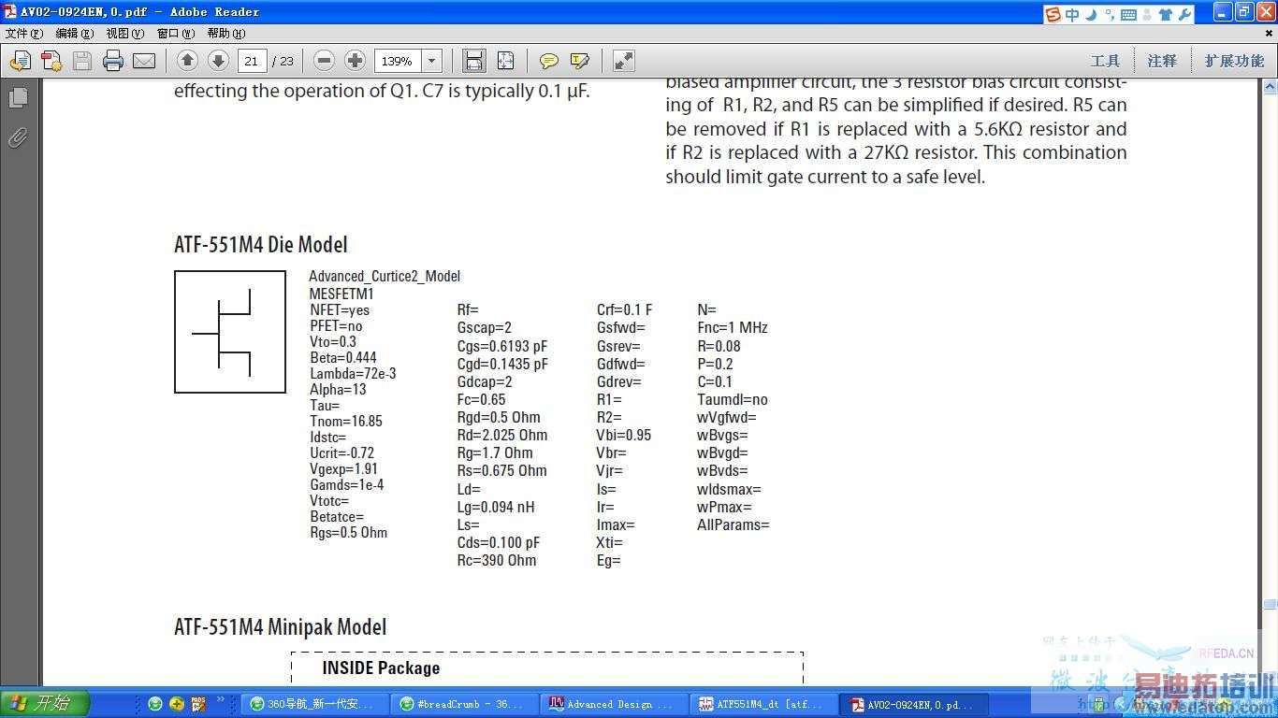Open the page thumbnails side panel

(x=18, y=97)
